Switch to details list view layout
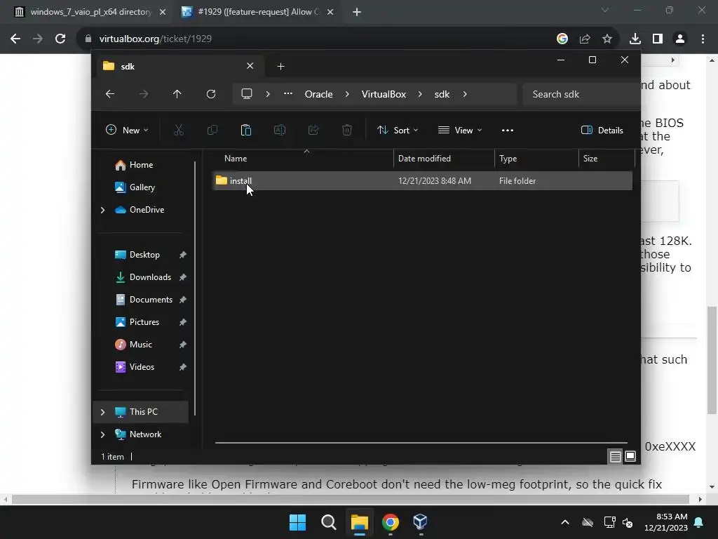This screenshot has height=539, width=718. click(615, 456)
